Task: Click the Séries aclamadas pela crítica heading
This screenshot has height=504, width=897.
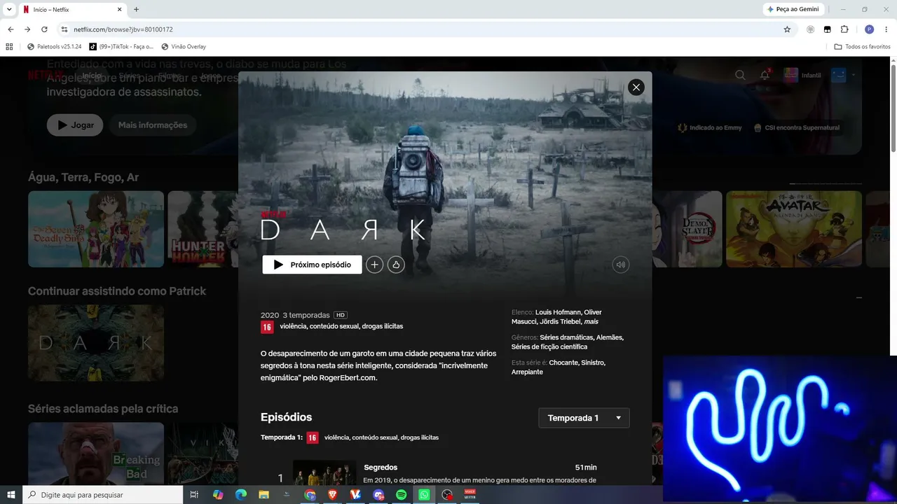Action: 103,408
